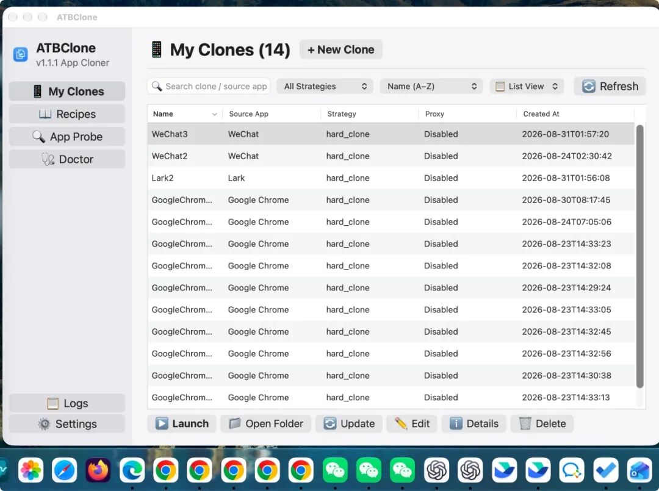Click hard_clone strategy in the WeChat3 row
Viewport: 659px width, 491px height.
click(348, 134)
